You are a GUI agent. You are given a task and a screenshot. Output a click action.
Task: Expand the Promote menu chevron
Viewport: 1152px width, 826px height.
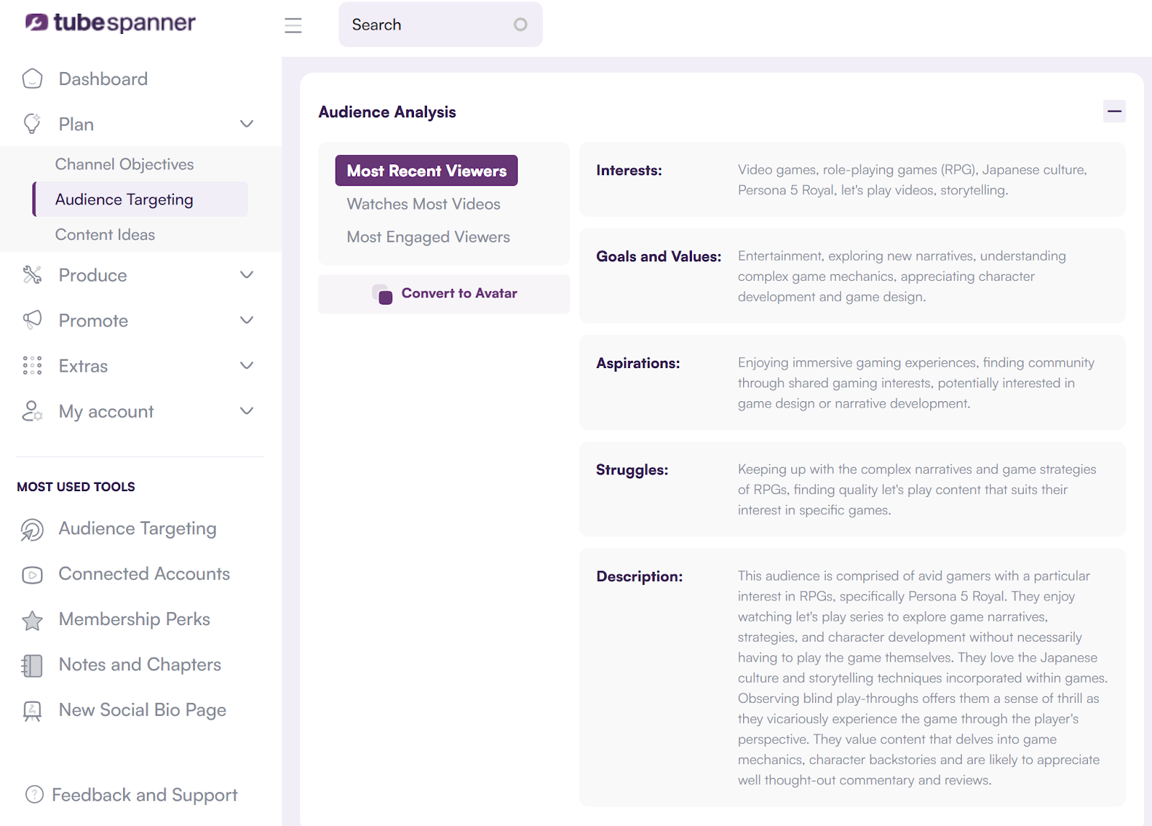[x=247, y=320]
